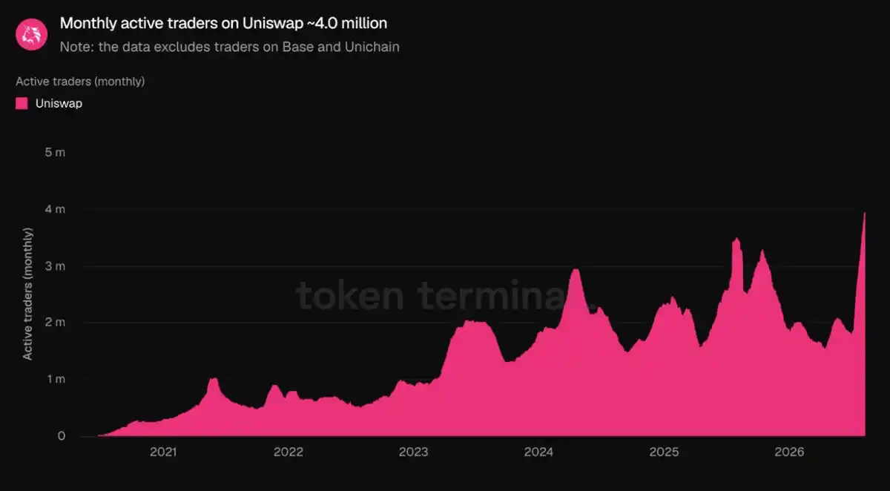Select the 2024 x-axis label
Image resolution: width=890 pixels, height=491 pixels.
538,452
